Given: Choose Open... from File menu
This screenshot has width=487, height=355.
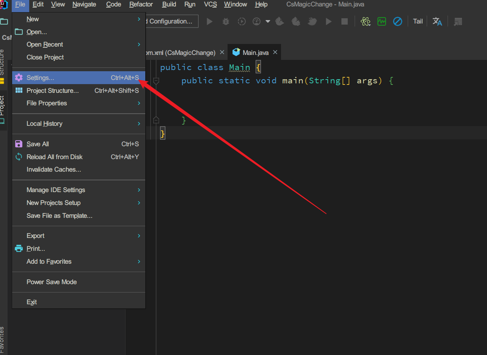Looking at the screenshot, I should (79, 32).
